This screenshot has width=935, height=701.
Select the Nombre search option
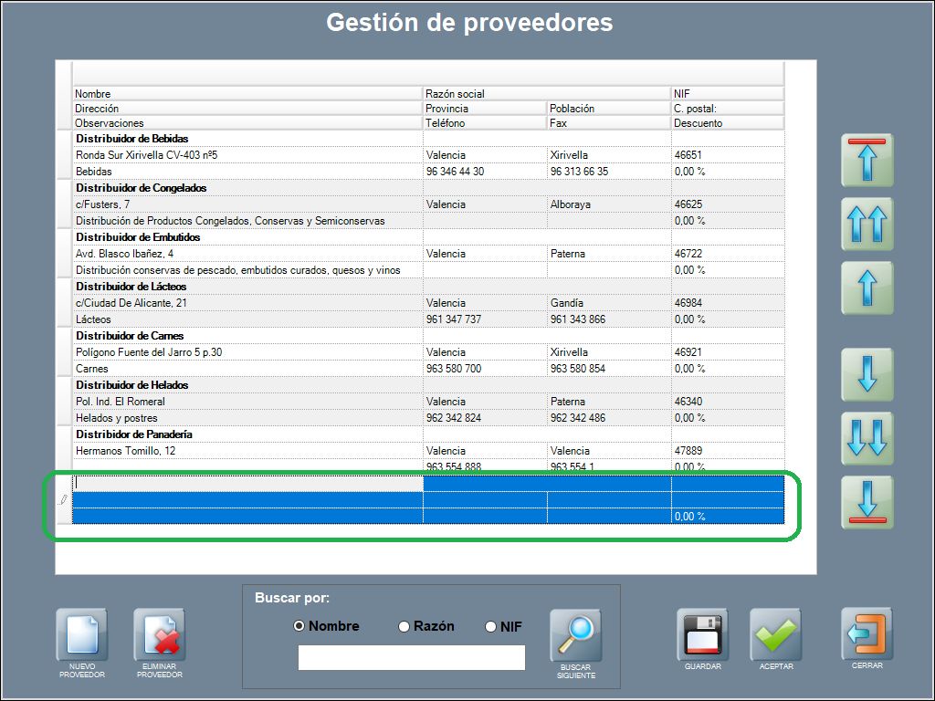[299, 626]
